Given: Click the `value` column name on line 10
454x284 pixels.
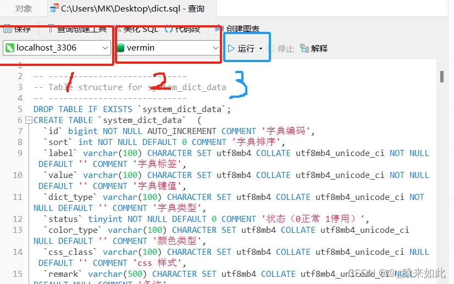Looking at the screenshot, I should 60,175.
